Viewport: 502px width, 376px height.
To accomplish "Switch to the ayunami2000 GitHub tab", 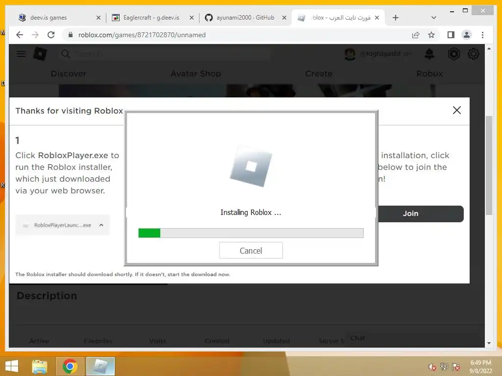I will (245, 18).
